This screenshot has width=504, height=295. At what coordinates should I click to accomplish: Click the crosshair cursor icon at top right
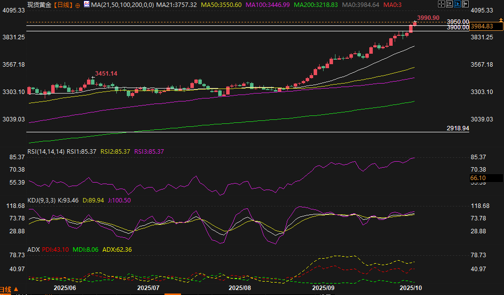point(441,4)
